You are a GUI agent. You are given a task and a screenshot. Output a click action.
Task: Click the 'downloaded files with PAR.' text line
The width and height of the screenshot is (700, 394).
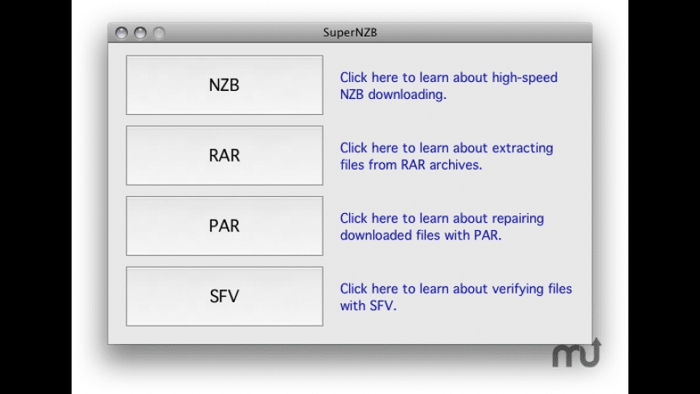(421, 236)
